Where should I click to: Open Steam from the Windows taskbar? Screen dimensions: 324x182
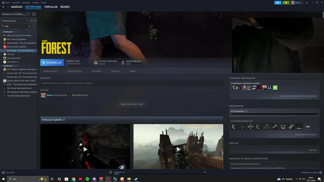136,179
